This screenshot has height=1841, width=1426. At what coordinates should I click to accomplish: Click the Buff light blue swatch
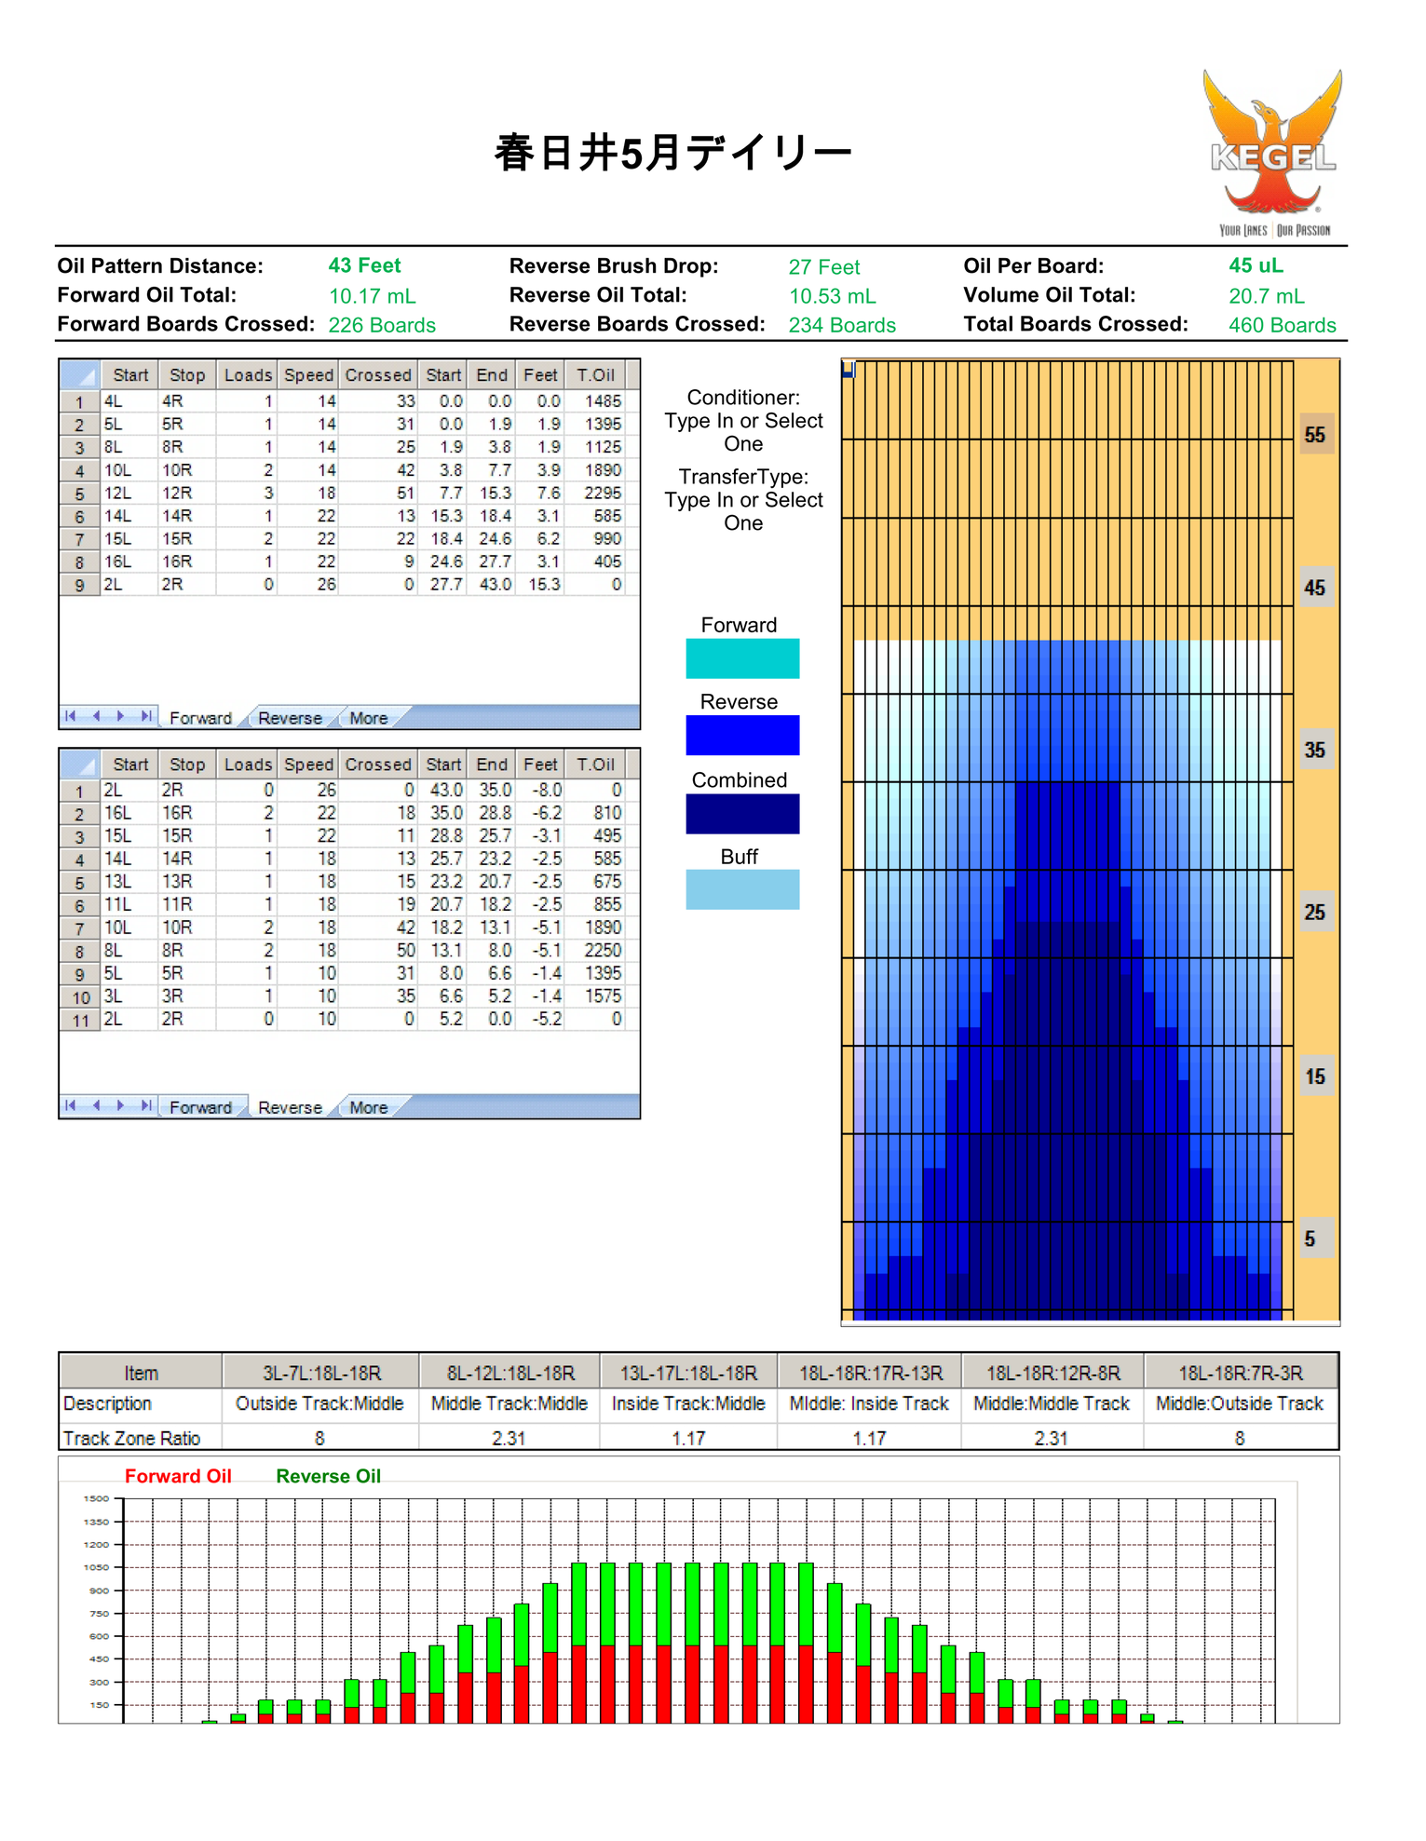(x=742, y=889)
